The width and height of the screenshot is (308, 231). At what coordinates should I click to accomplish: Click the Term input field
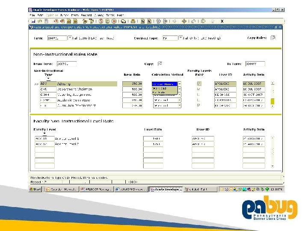pos(57,38)
